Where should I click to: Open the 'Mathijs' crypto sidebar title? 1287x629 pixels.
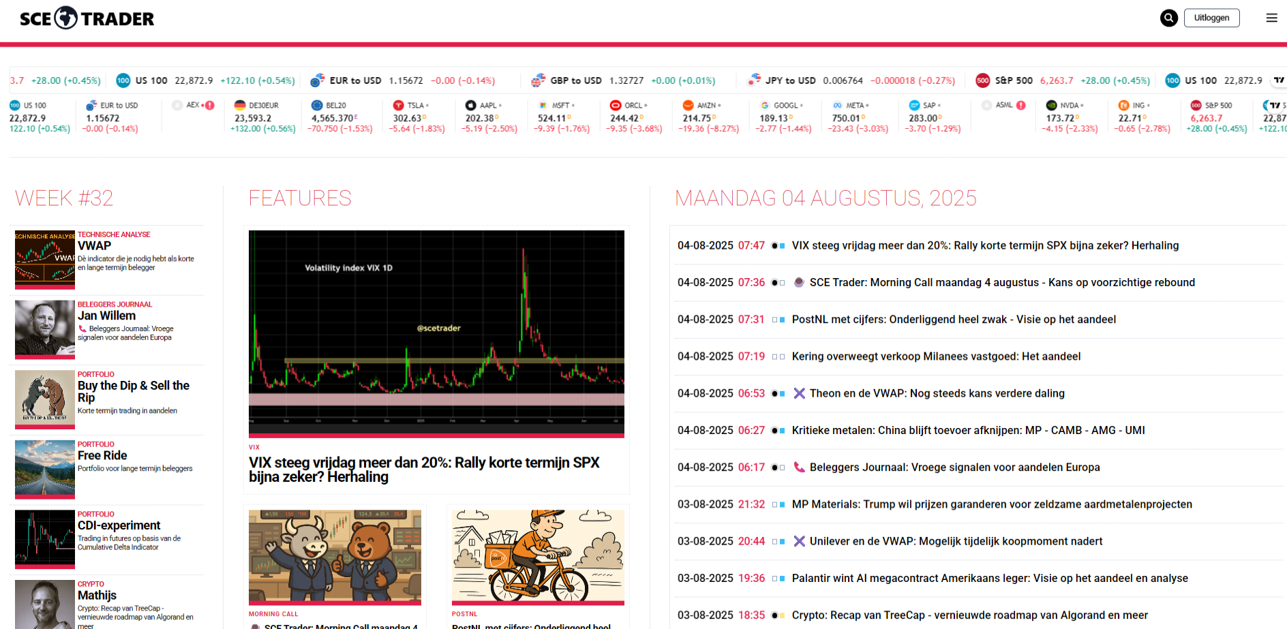(x=97, y=595)
